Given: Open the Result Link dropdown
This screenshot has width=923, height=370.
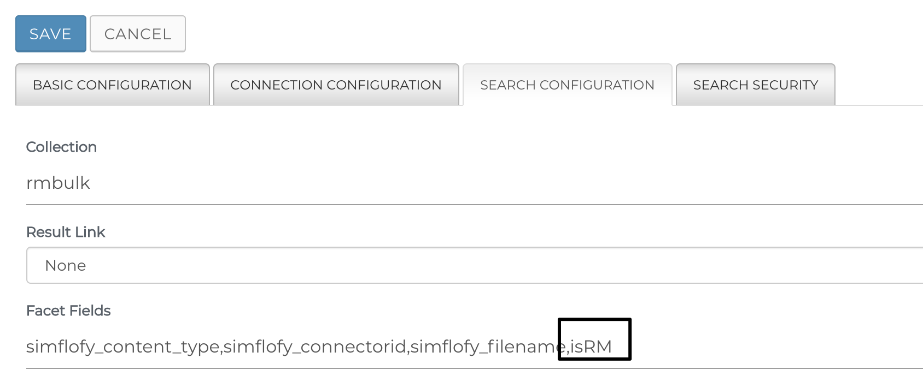Looking at the screenshot, I should click(x=475, y=265).
